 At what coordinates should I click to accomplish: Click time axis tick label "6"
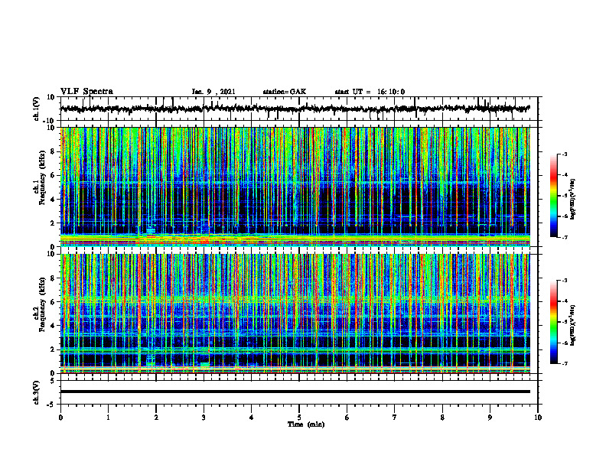pos(347,418)
